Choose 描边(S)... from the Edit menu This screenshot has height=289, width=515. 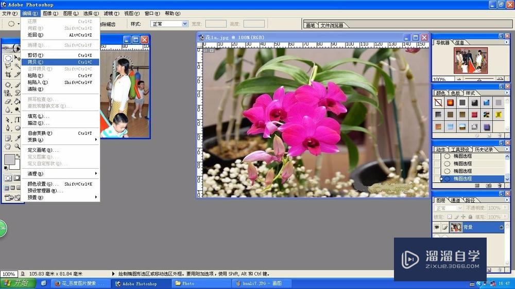[60, 123]
